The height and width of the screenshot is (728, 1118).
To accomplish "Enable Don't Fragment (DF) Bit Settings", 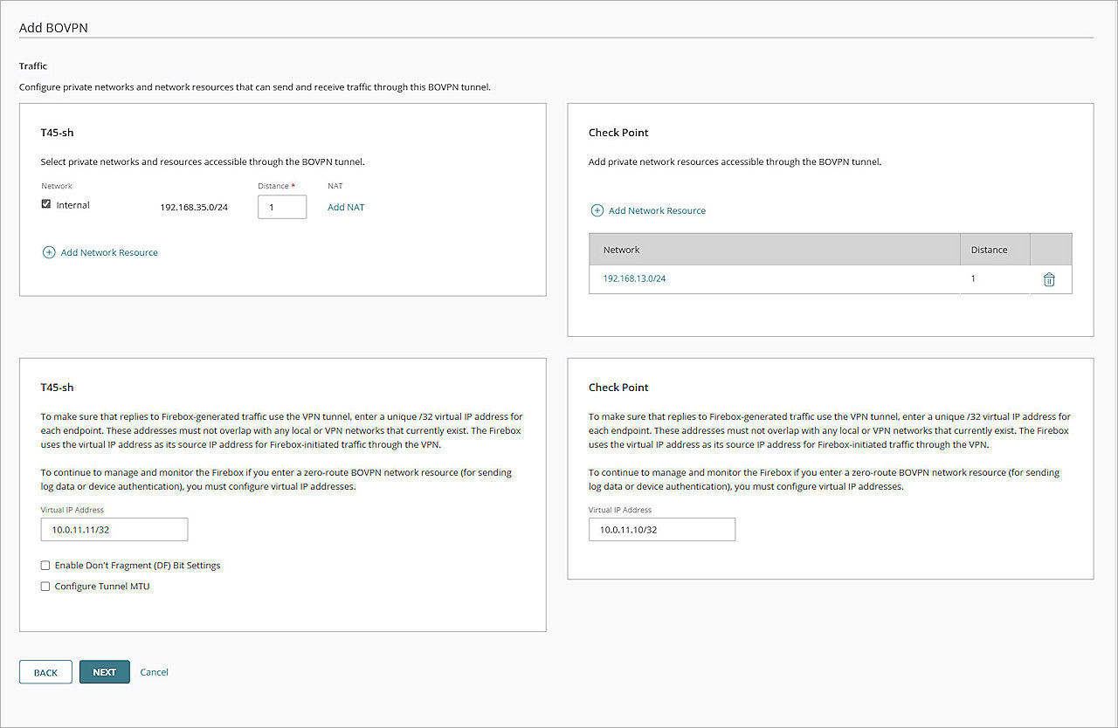I will [45, 566].
